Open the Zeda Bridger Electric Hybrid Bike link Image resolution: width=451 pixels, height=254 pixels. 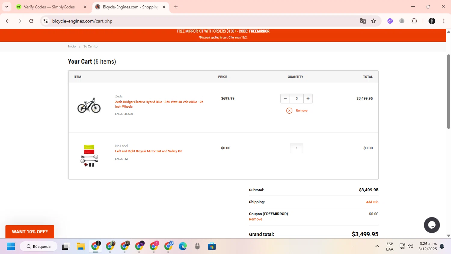[159, 104]
